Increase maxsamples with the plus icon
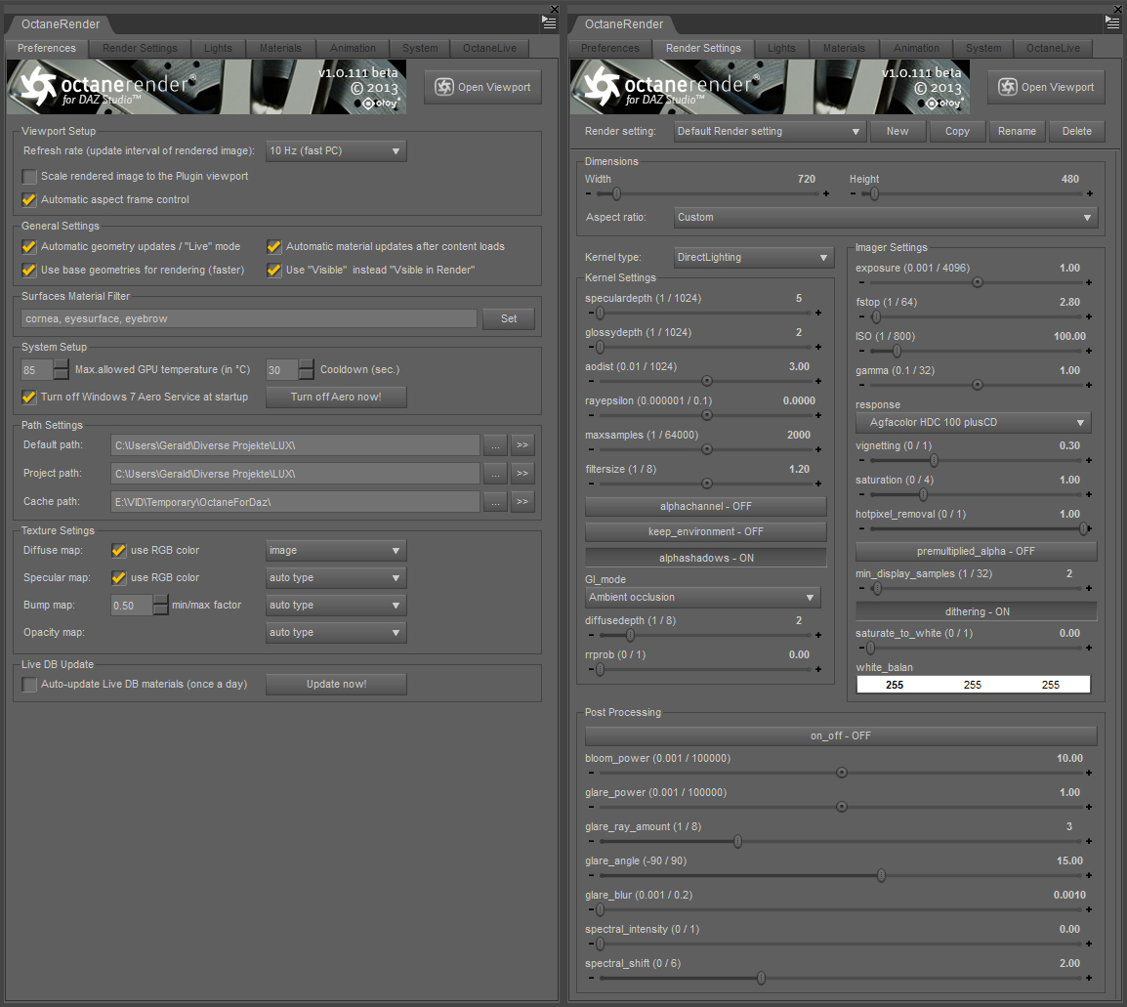This screenshot has height=1007, width=1127. click(818, 449)
